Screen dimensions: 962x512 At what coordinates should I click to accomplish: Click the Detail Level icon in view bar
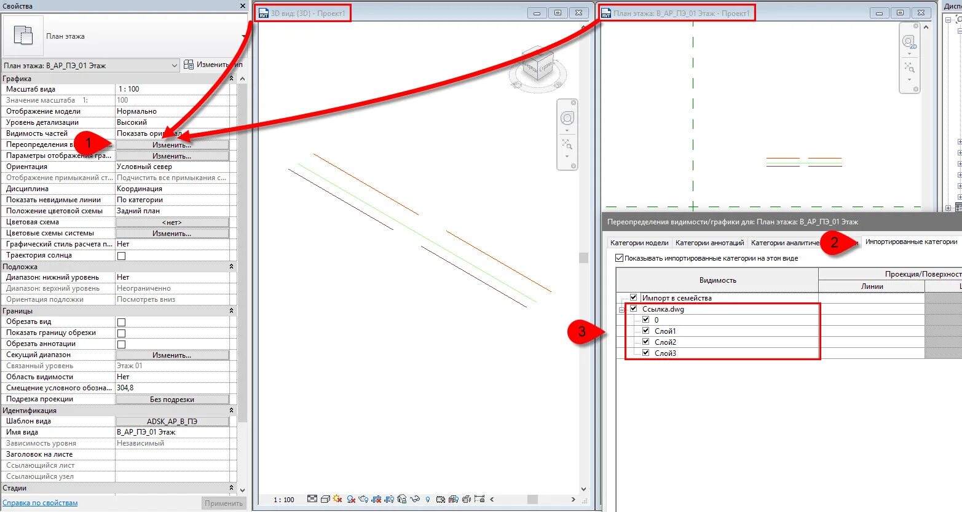(x=312, y=499)
